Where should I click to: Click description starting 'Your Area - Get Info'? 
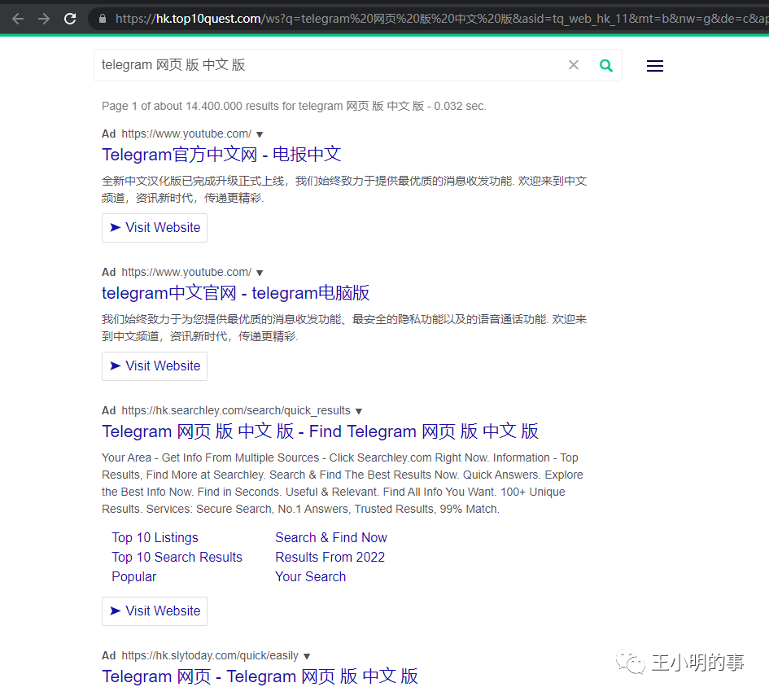(343, 483)
